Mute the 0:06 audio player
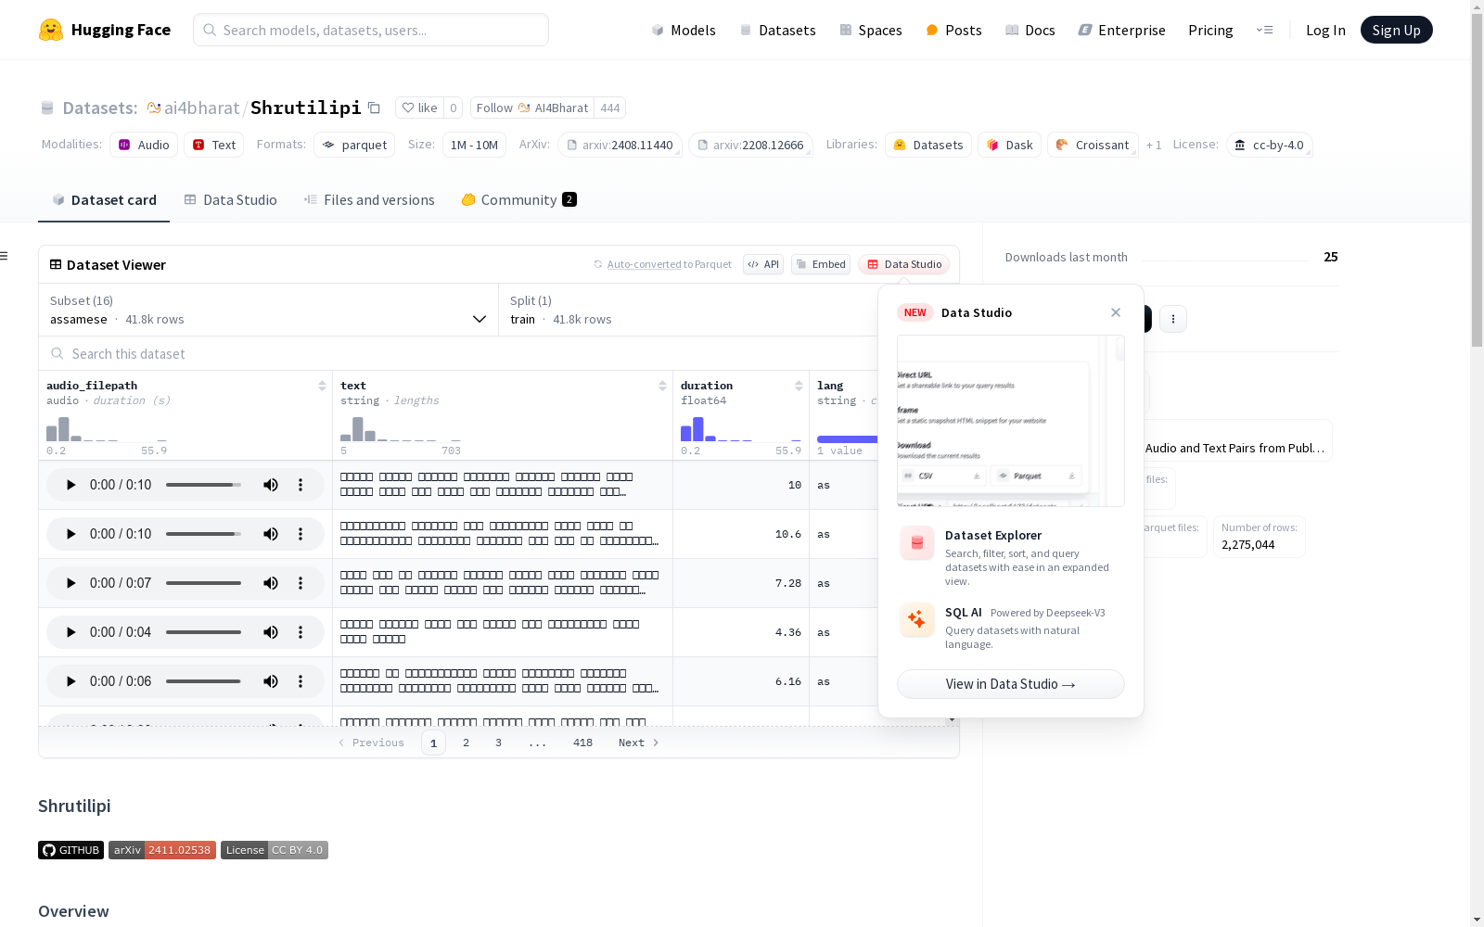Screen dimensions: 1484x927 pyautogui.click(x=271, y=681)
